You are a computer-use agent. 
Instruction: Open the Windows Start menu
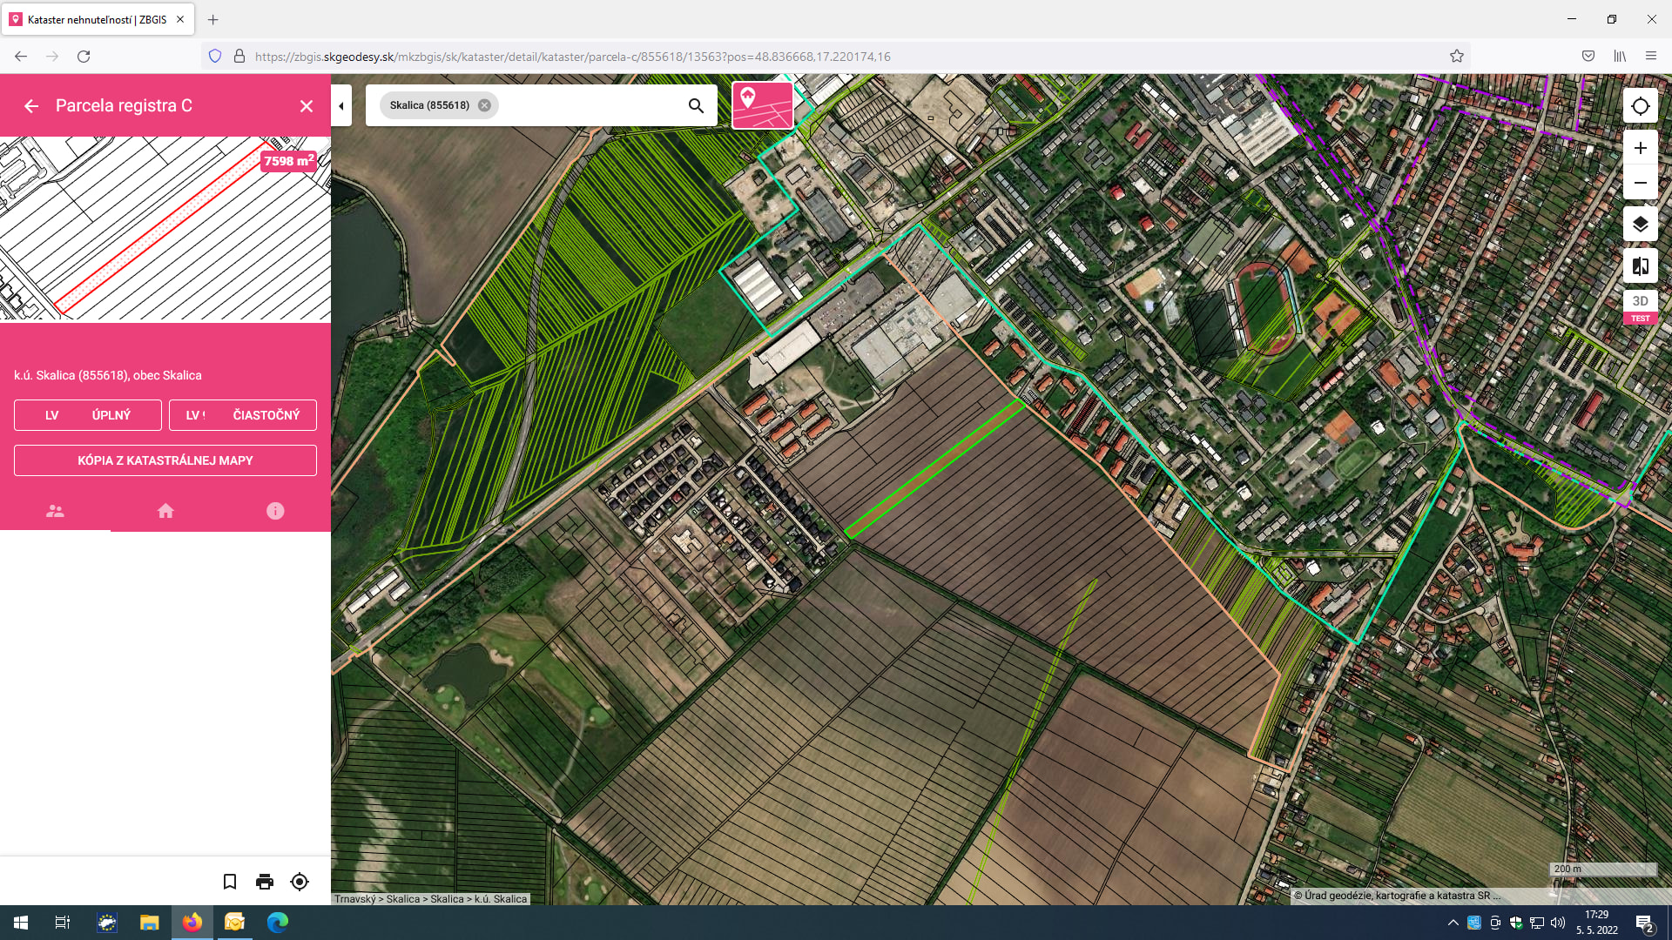(x=21, y=923)
